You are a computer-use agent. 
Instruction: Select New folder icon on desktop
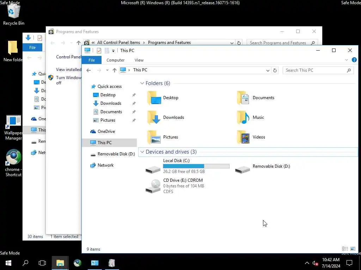(x=13, y=51)
